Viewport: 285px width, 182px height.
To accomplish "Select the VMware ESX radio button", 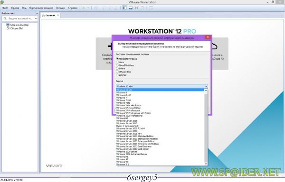I will click(117, 72).
